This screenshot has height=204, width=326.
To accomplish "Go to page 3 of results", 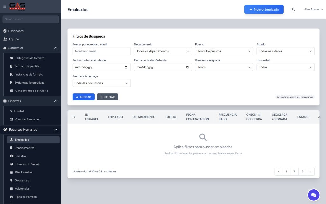I will click(x=303, y=171).
